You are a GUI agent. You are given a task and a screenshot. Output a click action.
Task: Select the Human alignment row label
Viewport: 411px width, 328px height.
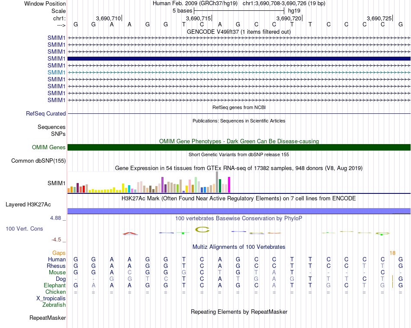[57, 259]
